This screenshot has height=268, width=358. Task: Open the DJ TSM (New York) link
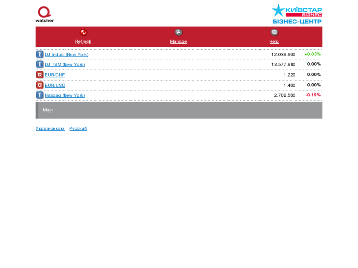coord(65,64)
